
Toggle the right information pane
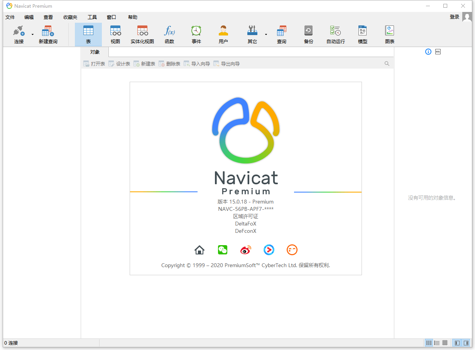click(x=466, y=343)
